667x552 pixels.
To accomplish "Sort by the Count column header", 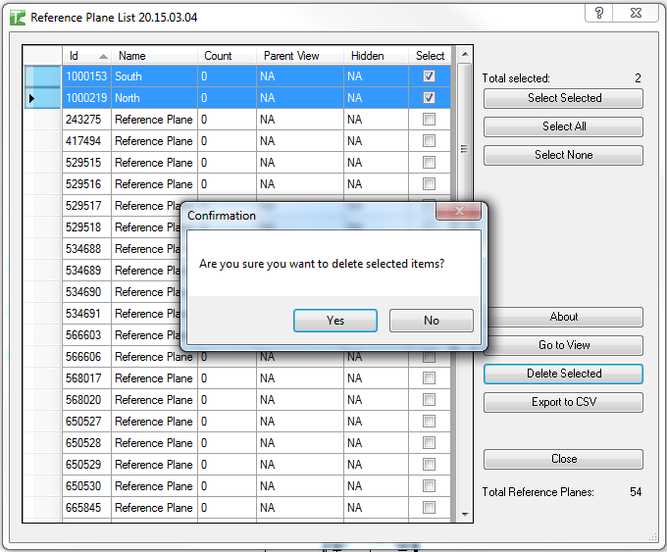I will (227, 56).
